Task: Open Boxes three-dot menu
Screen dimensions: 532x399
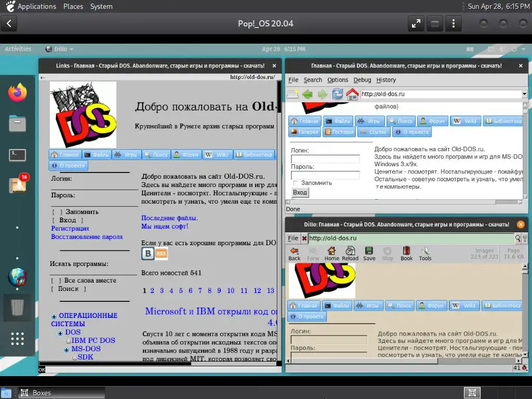Action: [x=453, y=23]
